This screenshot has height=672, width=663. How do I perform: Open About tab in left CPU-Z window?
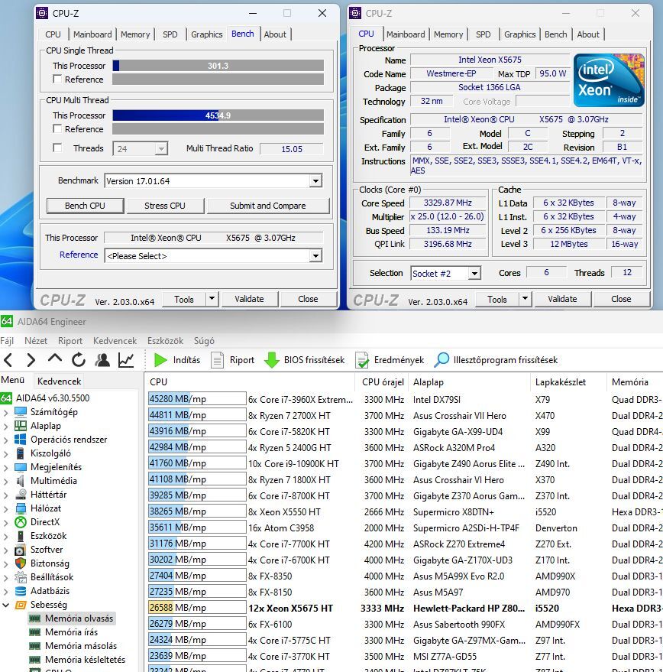275,34
